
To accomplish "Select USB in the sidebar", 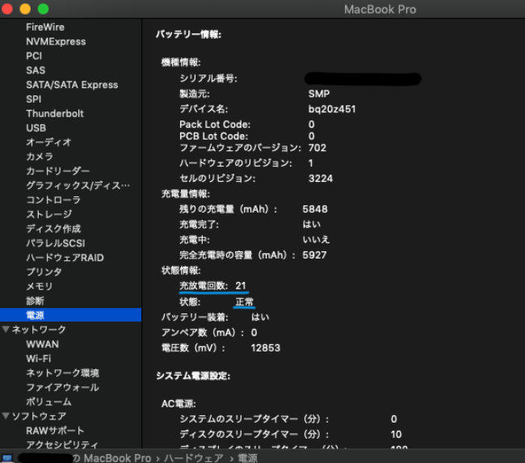I will [x=36, y=128].
